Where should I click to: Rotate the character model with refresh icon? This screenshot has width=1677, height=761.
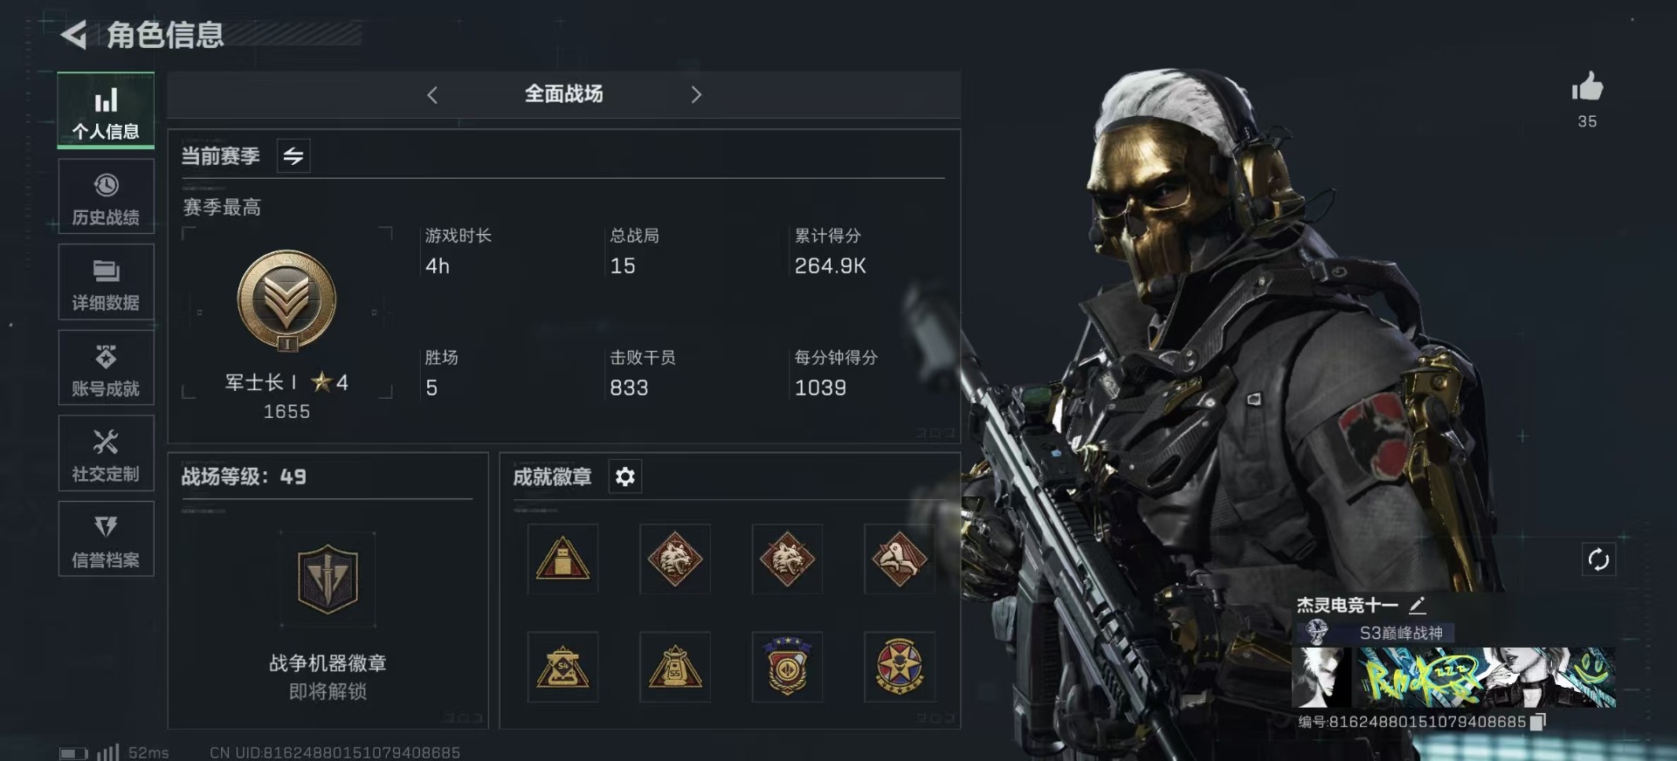coord(1598,559)
